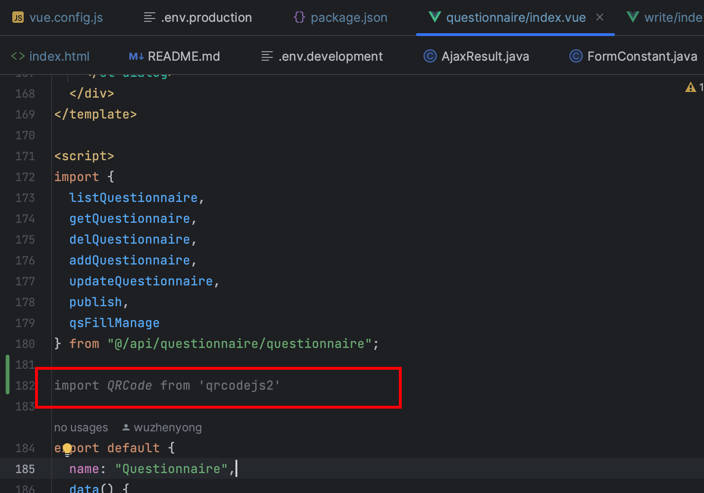Image resolution: width=704 pixels, height=493 pixels.
Task: Click the Java class icon on FormConstant.java
Action: 576,56
